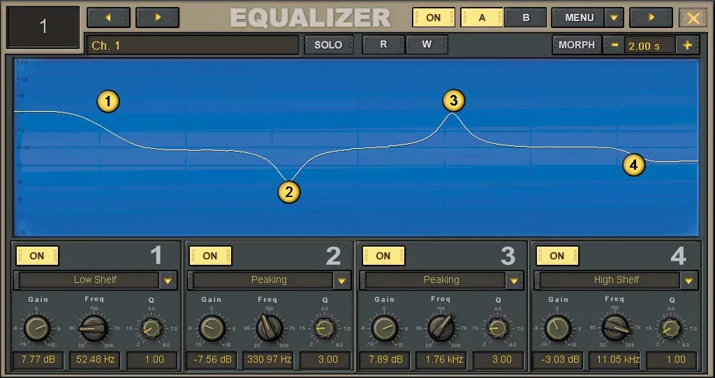Switch to preset A
Image resolution: width=715 pixels, height=378 pixels.
click(482, 17)
